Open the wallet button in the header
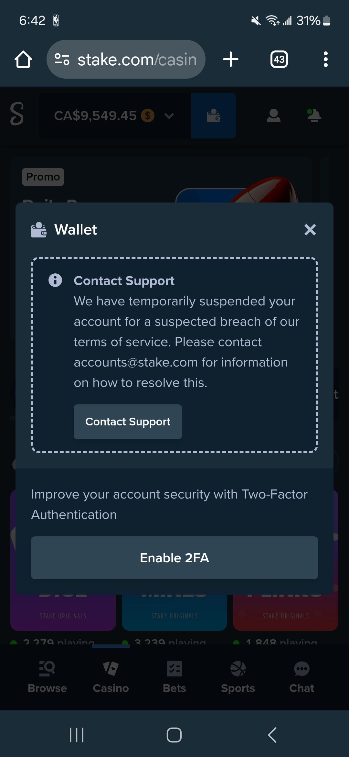Screen dimensions: 349x757 [213, 116]
